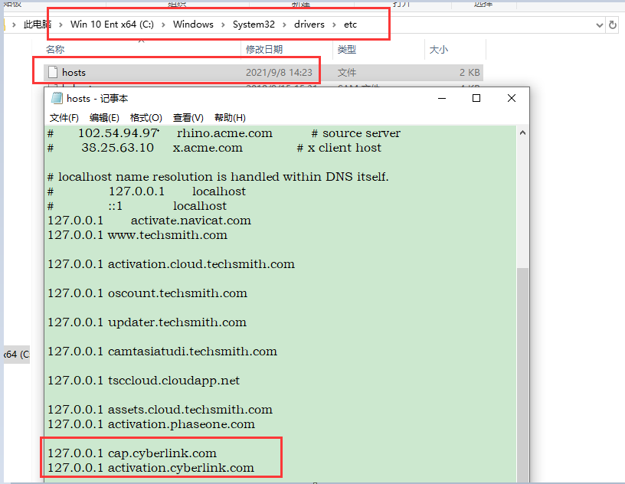
Task: Click the camtasiatudi.techsmith.com line
Action: point(162,352)
